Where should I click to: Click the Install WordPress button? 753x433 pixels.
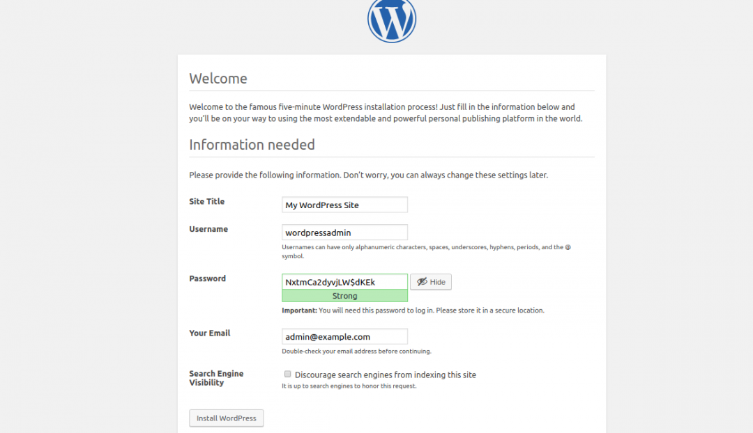point(226,418)
